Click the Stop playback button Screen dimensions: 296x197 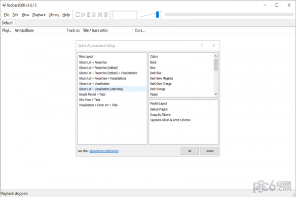click(x=77, y=15)
